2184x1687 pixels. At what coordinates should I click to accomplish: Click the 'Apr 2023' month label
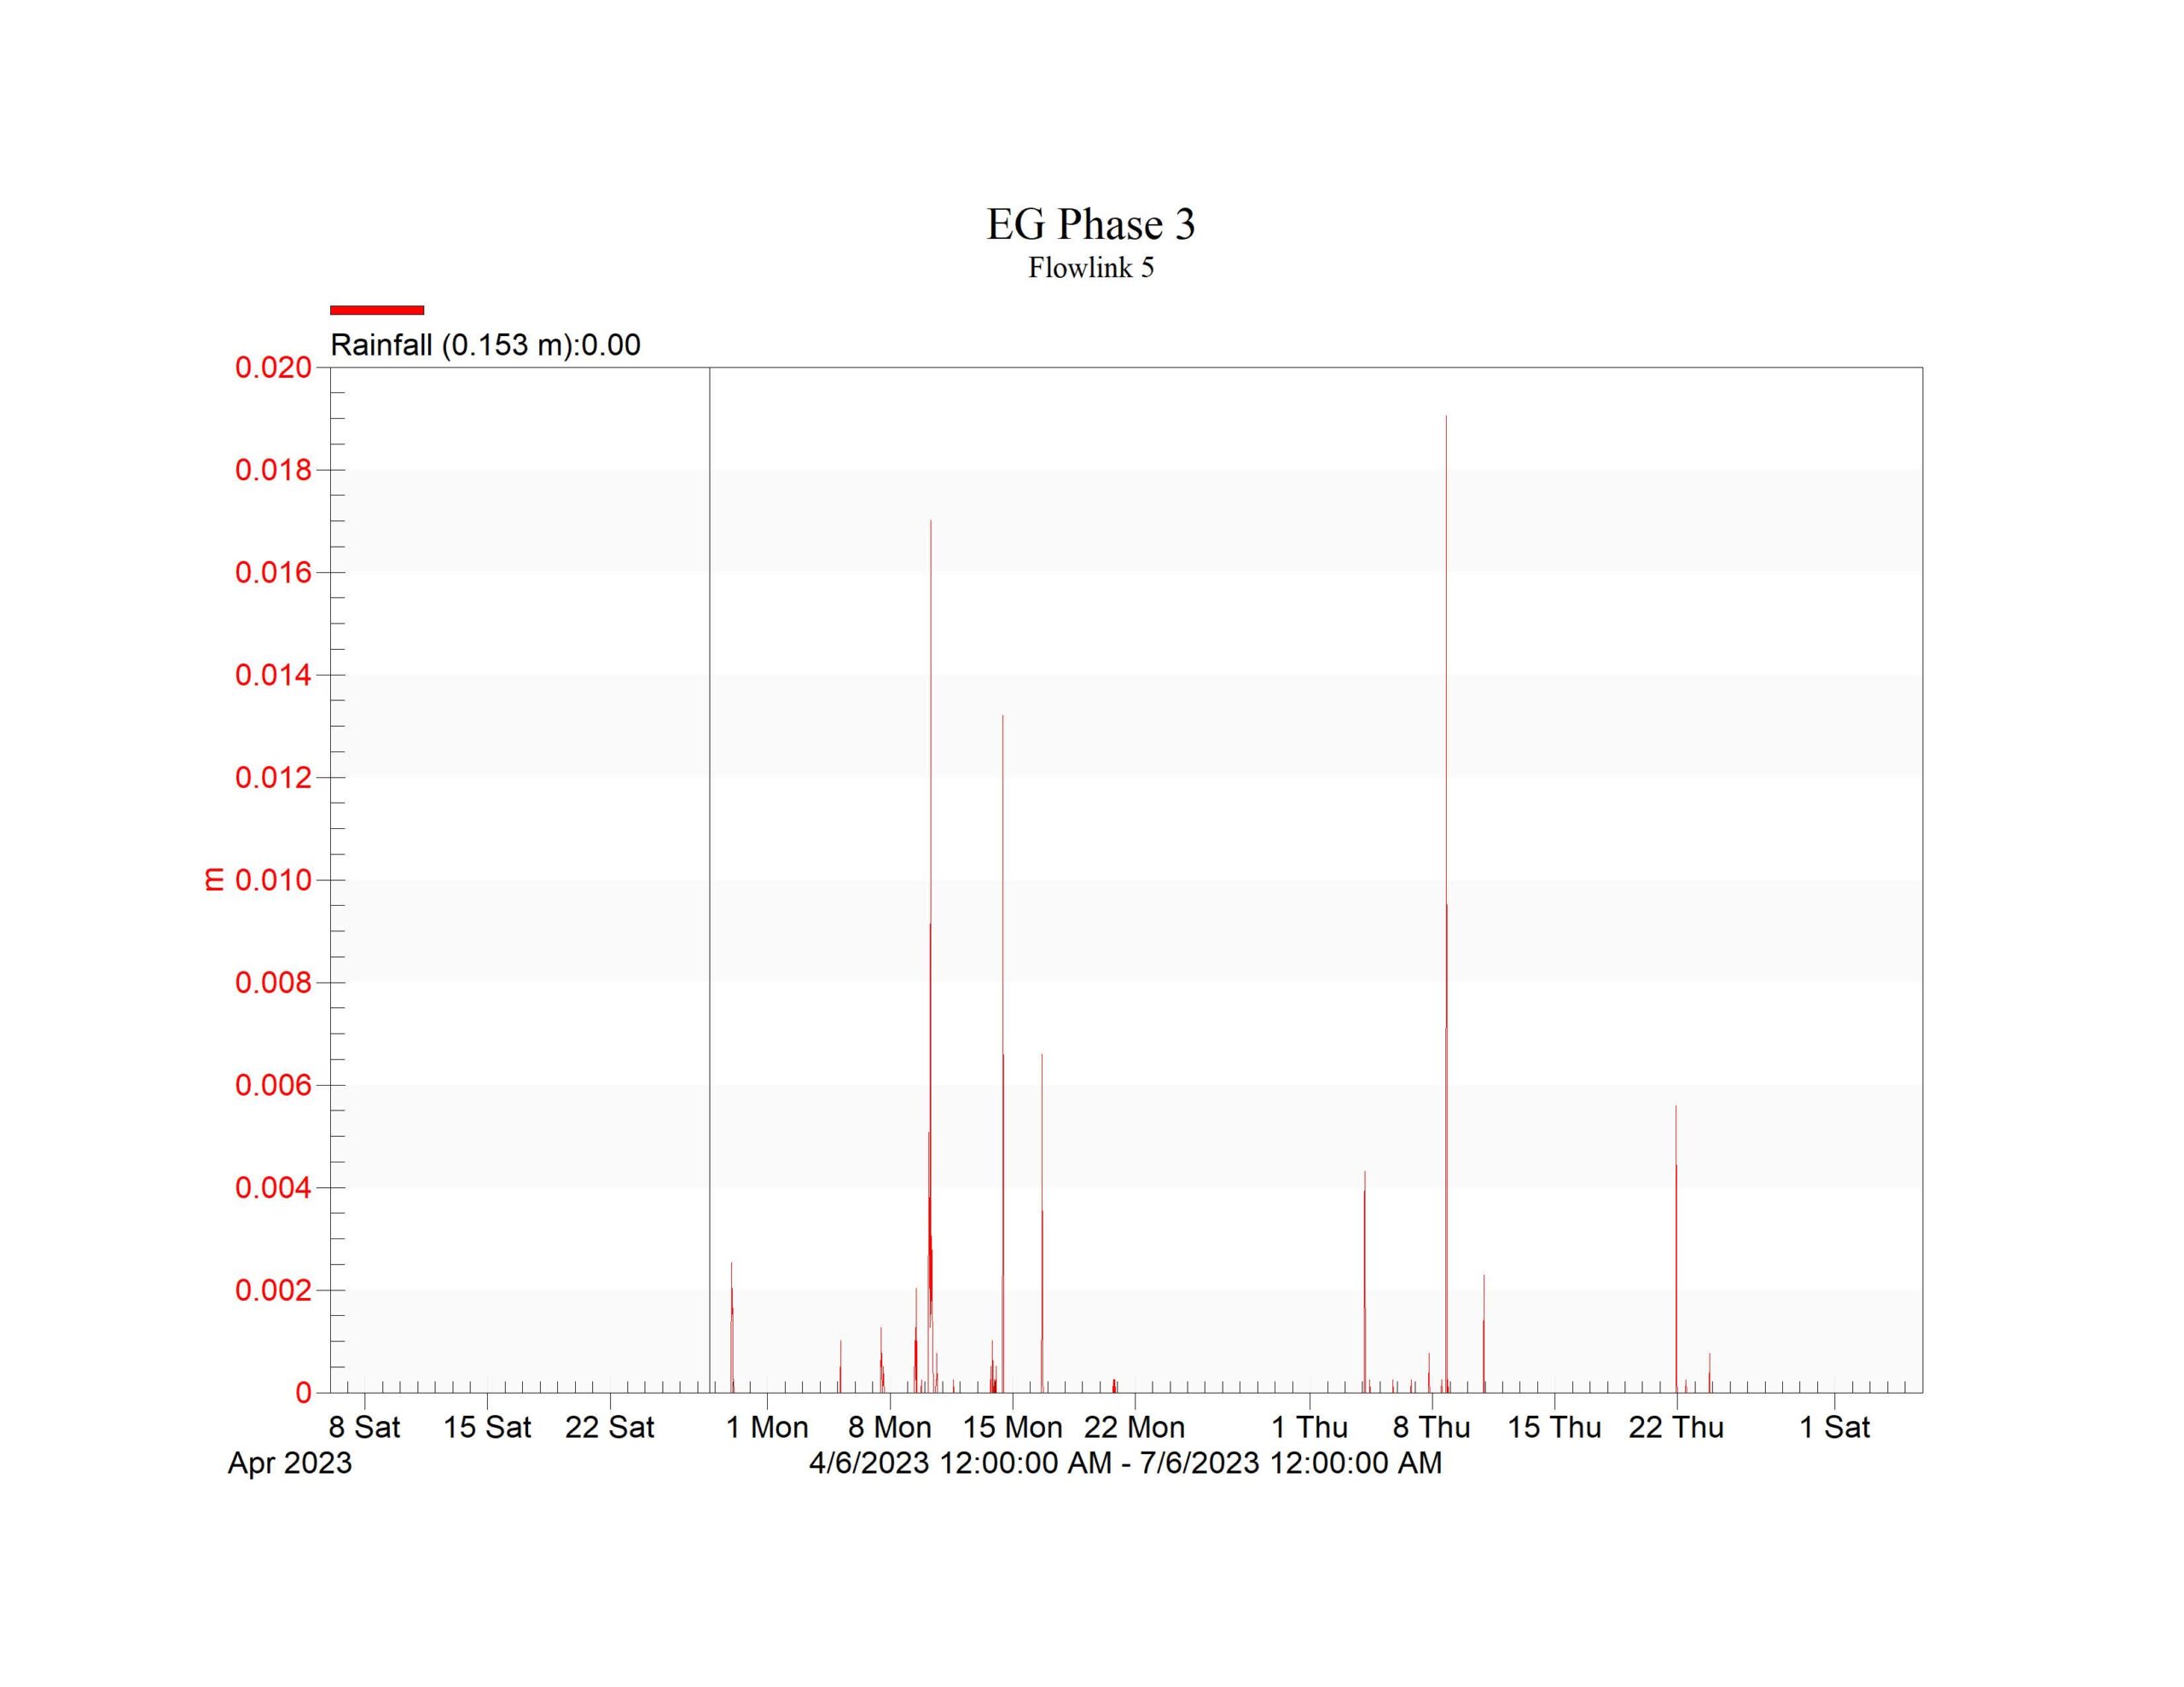290,1463
